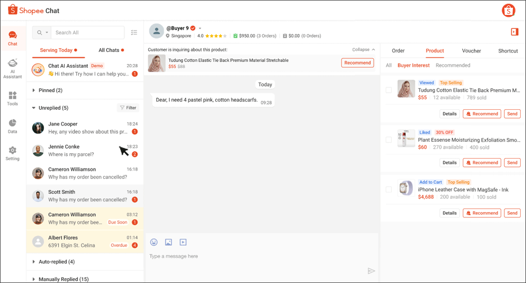Click Details for Tudung Cotton product
This screenshot has height=283, width=526.
pos(450,114)
